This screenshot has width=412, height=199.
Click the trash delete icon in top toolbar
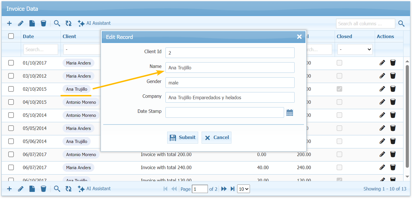pos(43,24)
